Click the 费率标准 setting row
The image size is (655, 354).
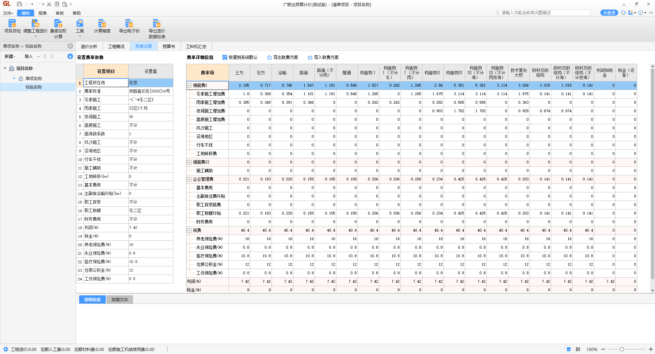tap(125, 91)
